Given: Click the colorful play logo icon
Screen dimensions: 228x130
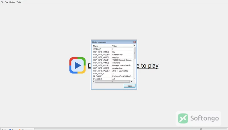Looking at the screenshot, I should tap(78, 65).
